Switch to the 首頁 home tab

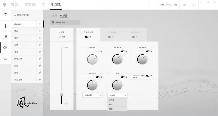click(x=14, y=5)
